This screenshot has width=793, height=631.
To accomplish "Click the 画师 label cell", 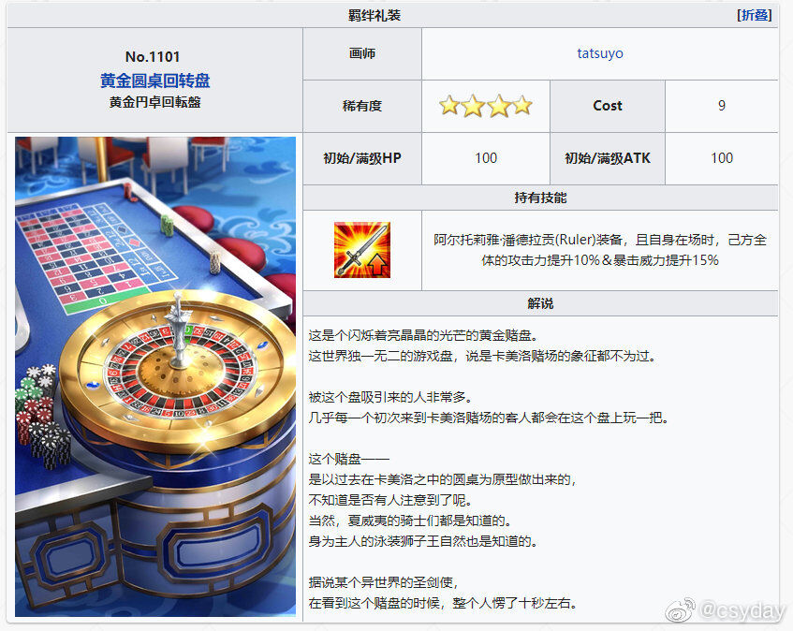I will coord(362,53).
